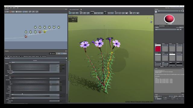The image size is (193, 108).
Task: Click the red Delete generator button
Action: point(12,12)
